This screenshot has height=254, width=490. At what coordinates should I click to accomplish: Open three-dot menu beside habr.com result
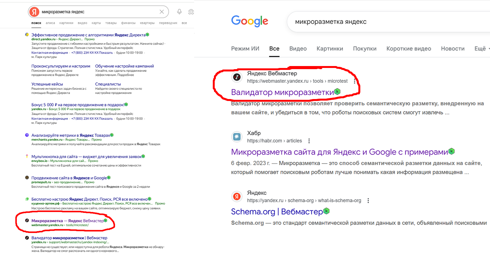tap(309, 141)
